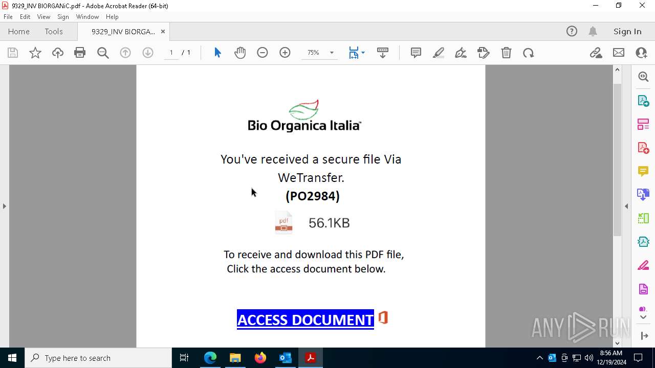This screenshot has width=655, height=368.
Task: Click the edit/stamp tool icon
Action: tap(483, 53)
